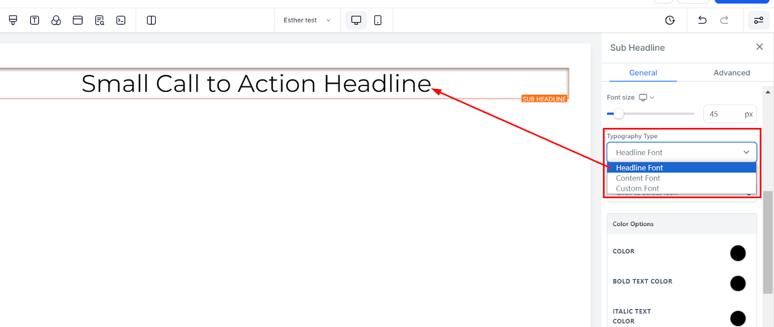Open the settings sliders icon

click(759, 20)
